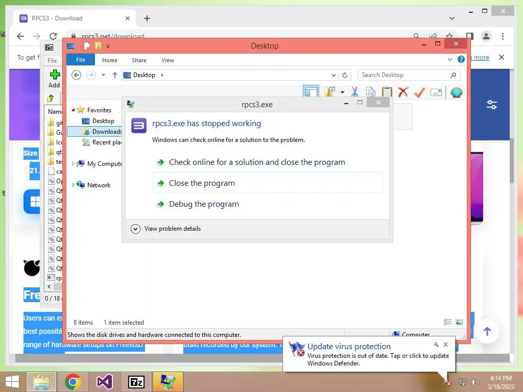This screenshot has height=392, width=523.
Task: Click the scroll-to-top arrow on RPCS3 page
Action: (487, 331)
